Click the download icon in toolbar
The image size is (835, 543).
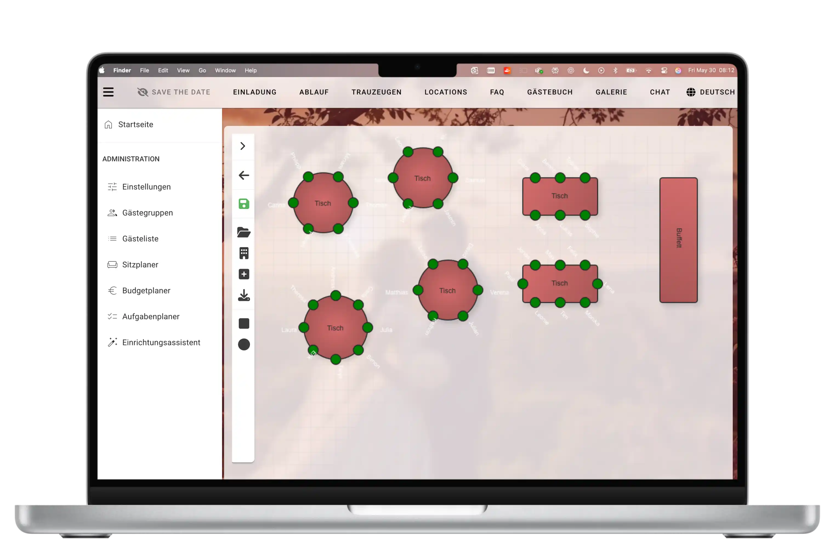click(244, 296)
